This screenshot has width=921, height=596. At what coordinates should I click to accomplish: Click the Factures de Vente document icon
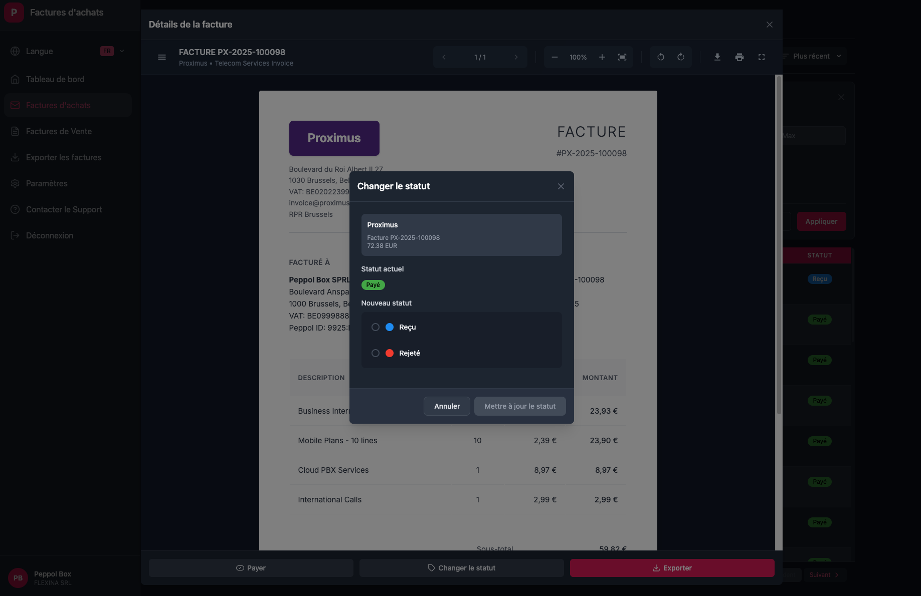(x=15, y=131)
